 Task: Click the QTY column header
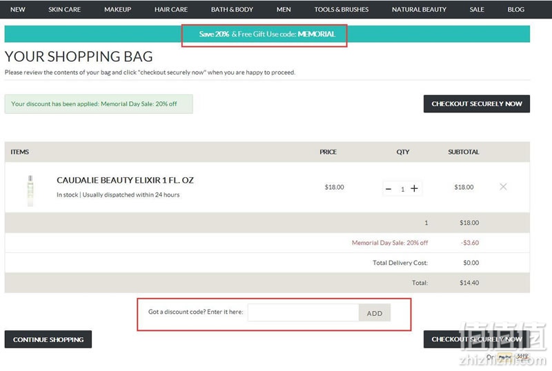click(403, 152)
